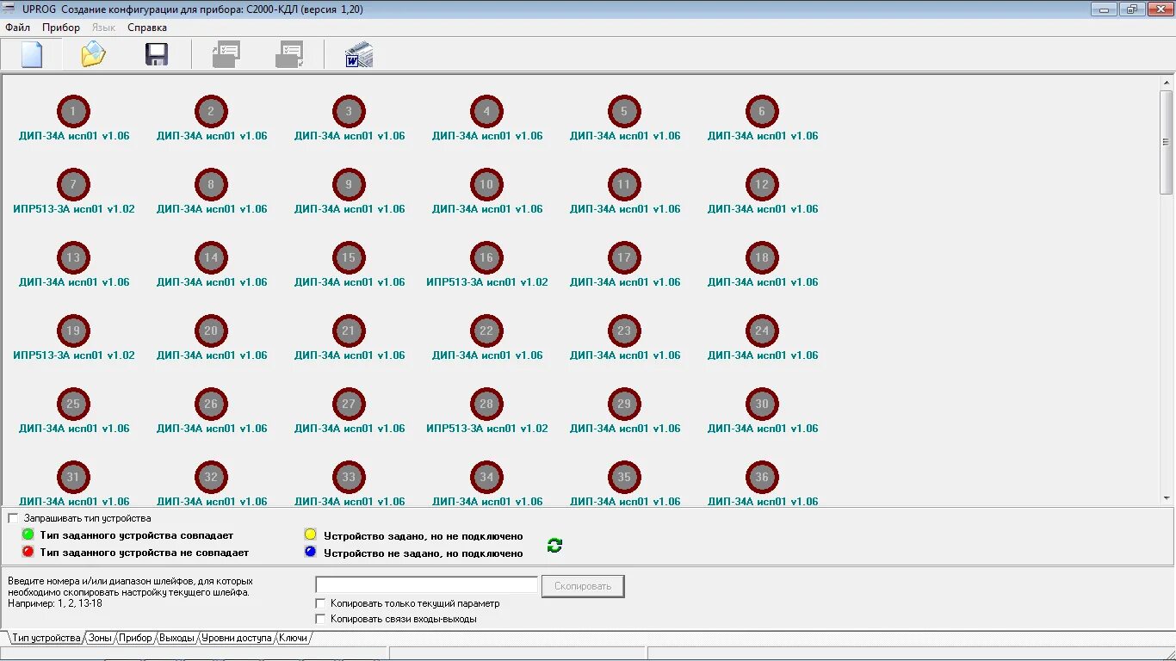Check 'Копировать только текущий параметр'
Viewport: 1176px width, 661px height.
click(x=321, y=603)
